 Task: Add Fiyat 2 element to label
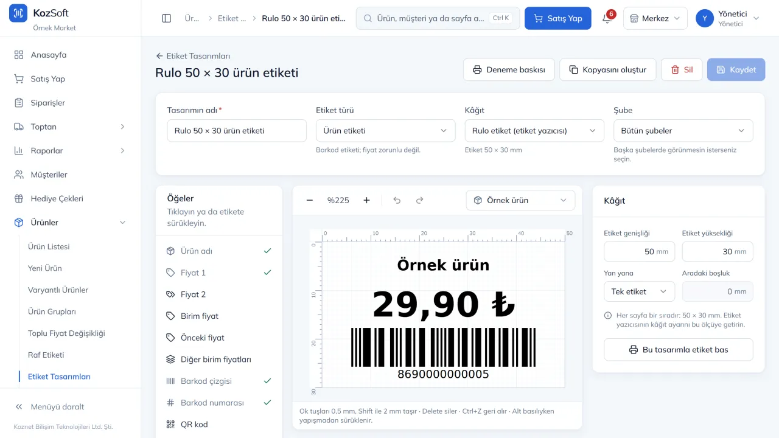pyautogui.click(x=219, y=294)
